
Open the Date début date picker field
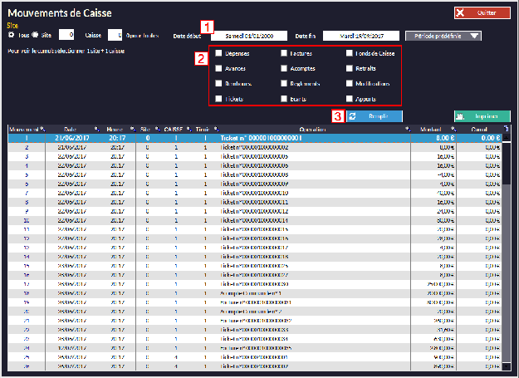pos(249,36)
